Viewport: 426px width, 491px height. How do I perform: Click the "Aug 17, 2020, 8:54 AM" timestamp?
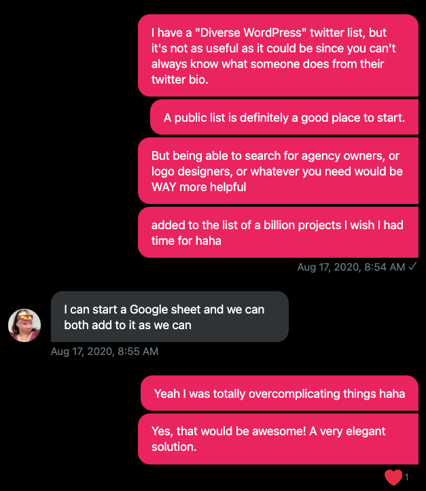click(x=351, y=267)
